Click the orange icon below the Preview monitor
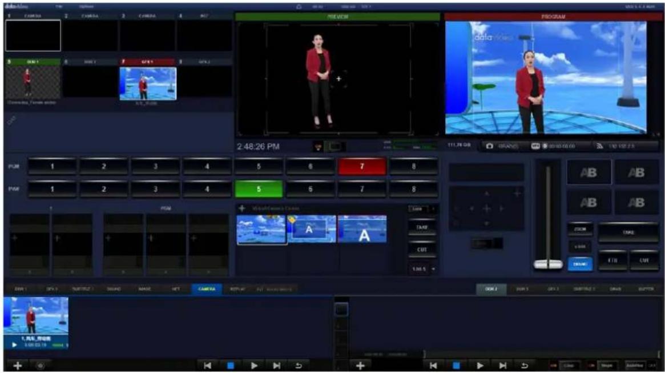Image resolution: width=665 pixels, height=373 pixels. coord(318,147)
